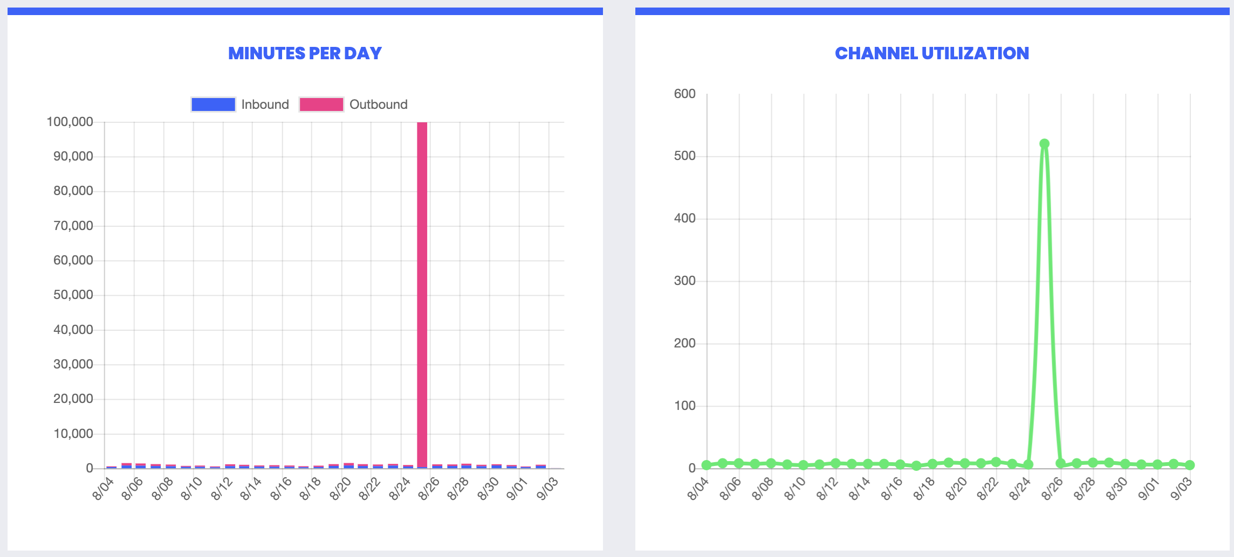Click the peak point on Channel Utilization line
1234x557 pixels.
(1044, 144)
